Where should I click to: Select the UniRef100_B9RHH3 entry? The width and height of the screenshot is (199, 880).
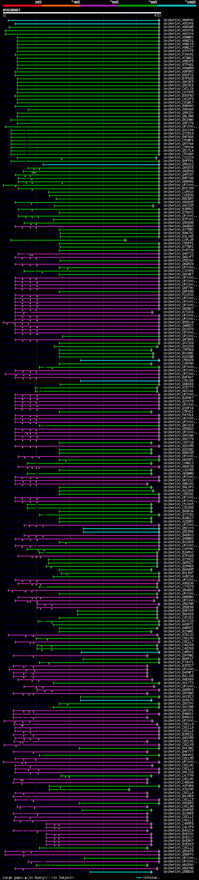(178, 106)
